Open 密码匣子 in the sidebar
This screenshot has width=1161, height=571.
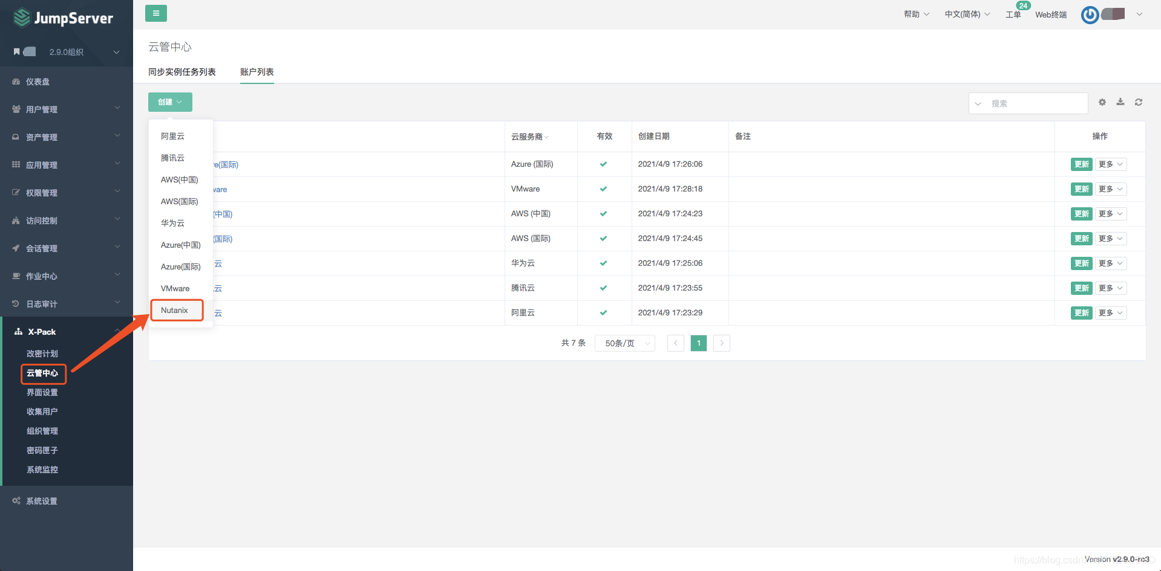click(x=42, y=450)
